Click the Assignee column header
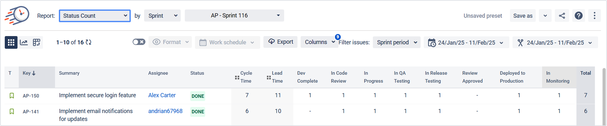 tap(158, 73)
